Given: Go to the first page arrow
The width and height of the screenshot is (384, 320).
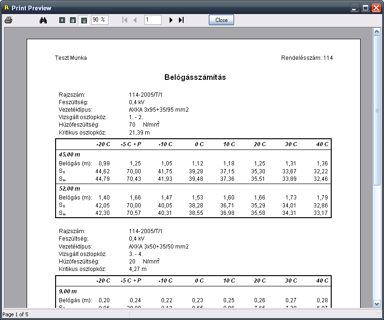Looking at the screenshot, I should (x=125, y=20).
